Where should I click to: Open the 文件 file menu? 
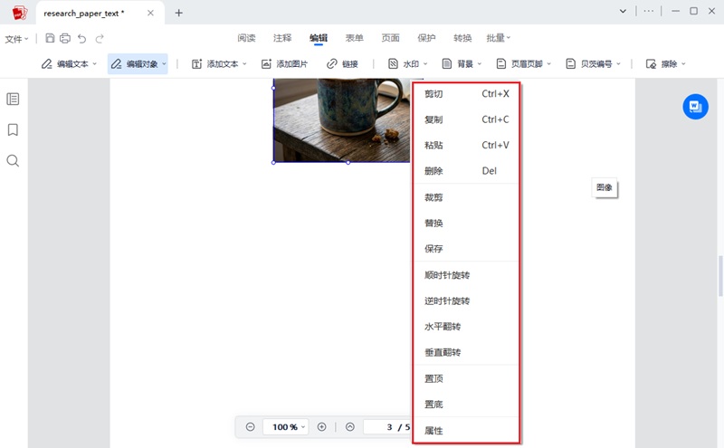pyautogui.click(x=16, y=39)
